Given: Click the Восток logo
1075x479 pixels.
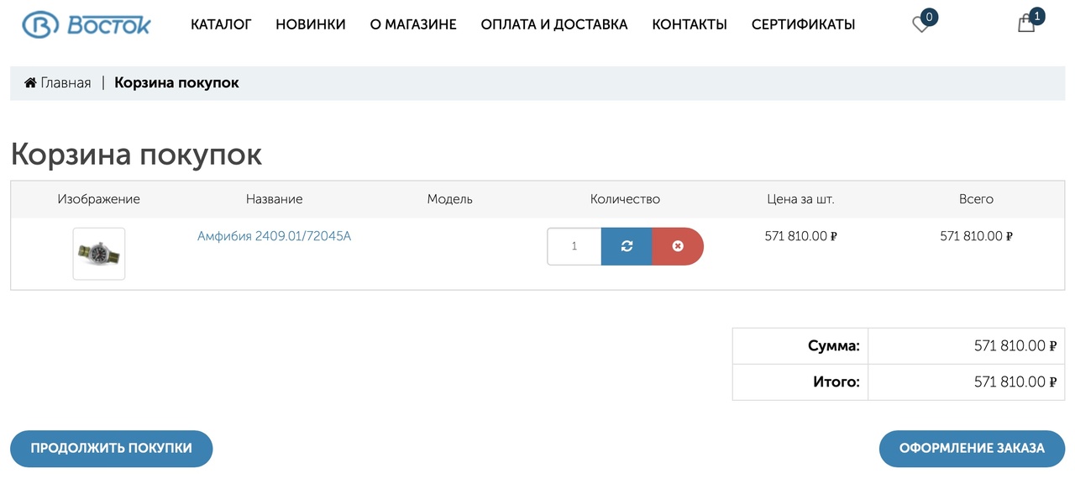Looking at the screenshot, I should [x=87, y=24].
